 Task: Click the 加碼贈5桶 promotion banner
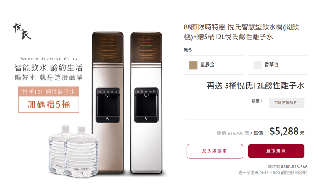click(49, 105)
